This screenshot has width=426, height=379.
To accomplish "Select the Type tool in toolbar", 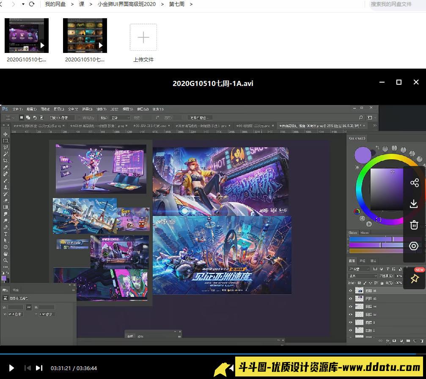I will tap(5, 234).
